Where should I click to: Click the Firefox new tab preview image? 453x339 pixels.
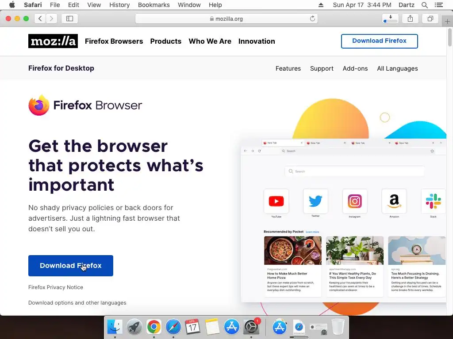[x=343, y=221]
